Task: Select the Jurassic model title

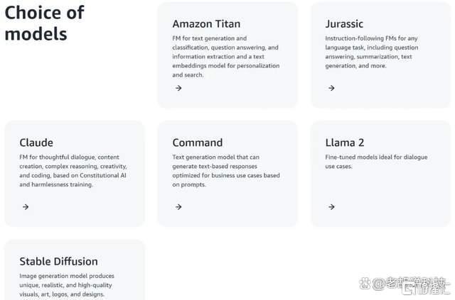Action: 344,23
